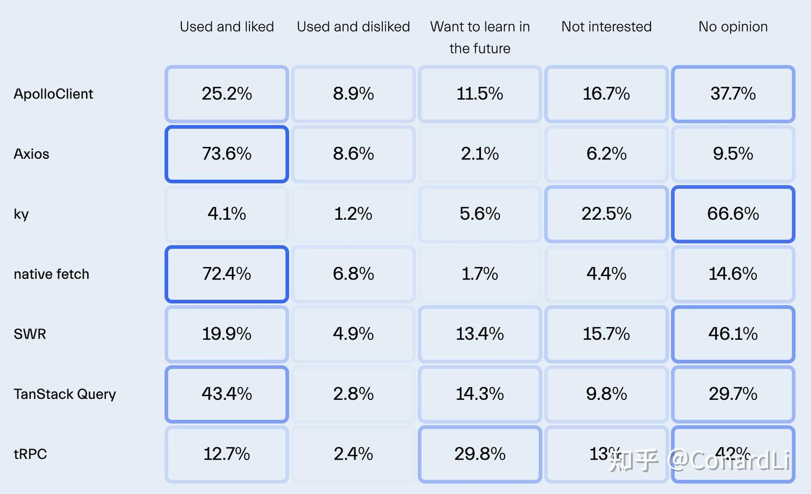Click the TanStack Query 43.4% cell
The height and width of the screenshot is (494, 811).
pyautogui.click(x=226, y=394)
